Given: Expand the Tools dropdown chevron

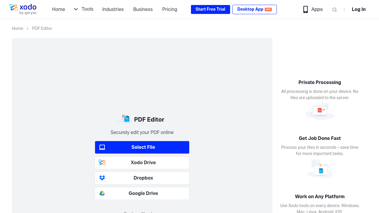Looking at the screenshot, I should tap(76, 9).
